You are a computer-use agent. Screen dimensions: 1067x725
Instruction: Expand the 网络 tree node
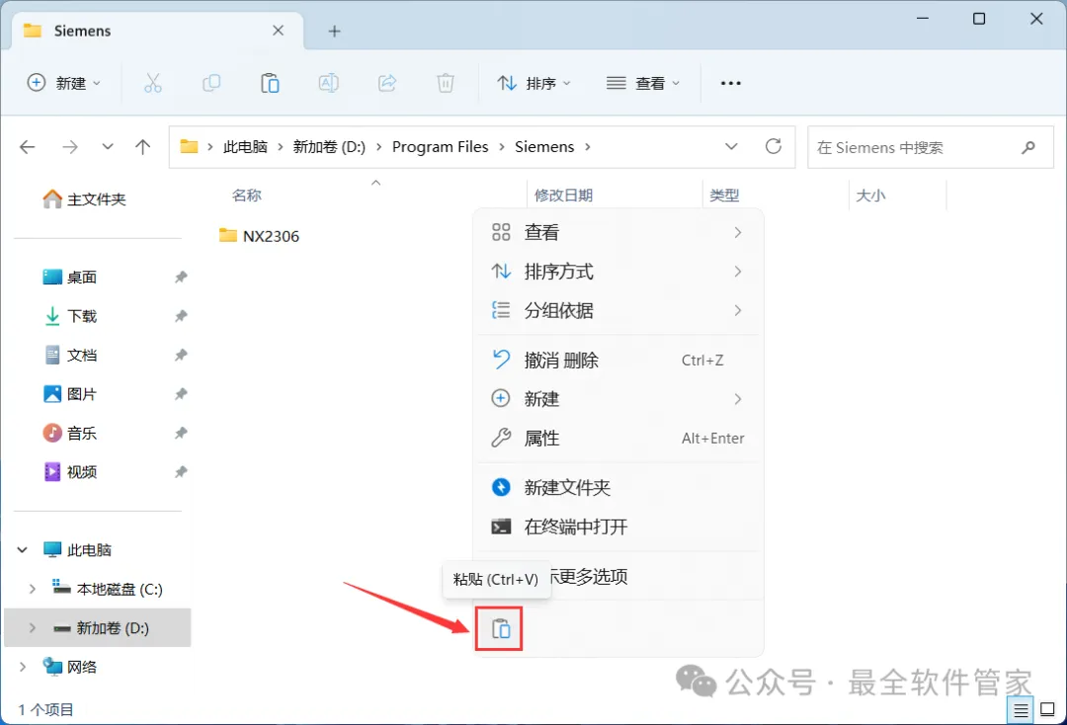coord(23,667)
